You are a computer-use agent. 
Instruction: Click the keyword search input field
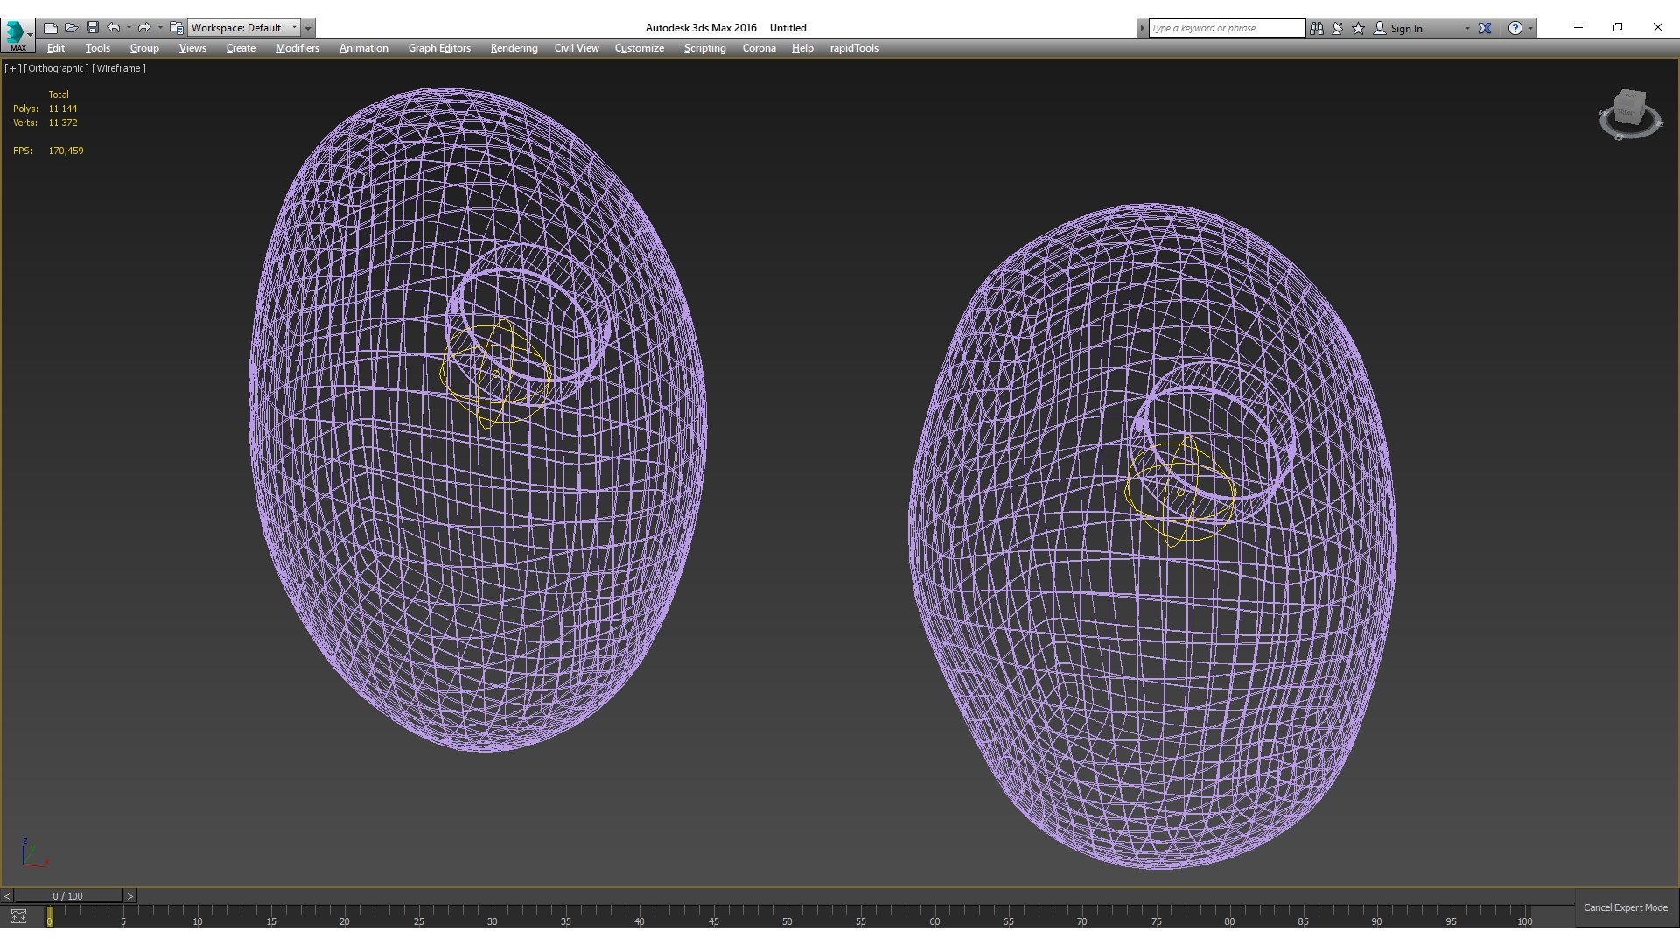tap(1225, 28)
